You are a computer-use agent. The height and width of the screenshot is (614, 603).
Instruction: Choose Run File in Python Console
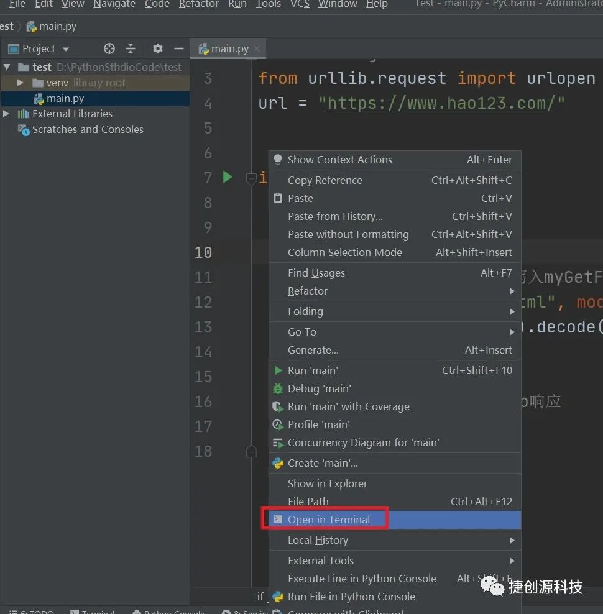pyautogui.click(x=395, y=597)
